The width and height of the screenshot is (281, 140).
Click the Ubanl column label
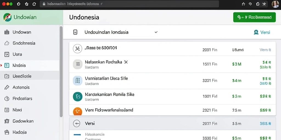pyautogui.click(x=238, y=50)
